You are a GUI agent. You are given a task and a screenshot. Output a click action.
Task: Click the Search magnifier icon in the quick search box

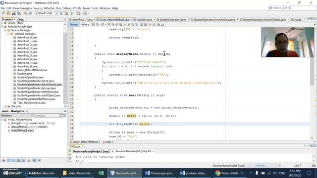[x=270, y=8]
